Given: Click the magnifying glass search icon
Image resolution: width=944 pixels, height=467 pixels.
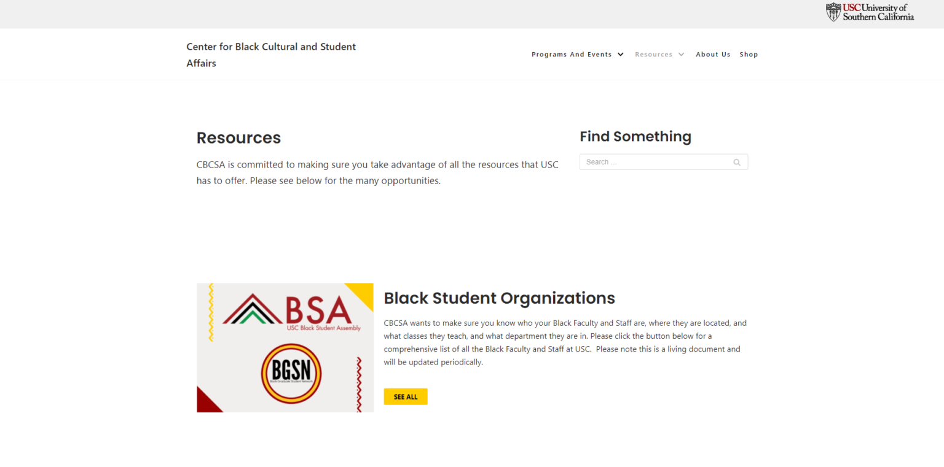Looking at the screenshot, I should click(737, 163).
